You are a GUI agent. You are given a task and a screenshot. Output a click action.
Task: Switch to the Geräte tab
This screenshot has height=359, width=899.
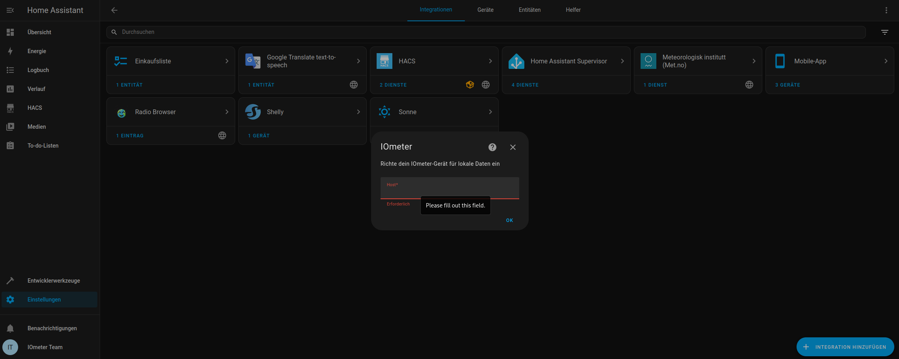click(485, 10)
